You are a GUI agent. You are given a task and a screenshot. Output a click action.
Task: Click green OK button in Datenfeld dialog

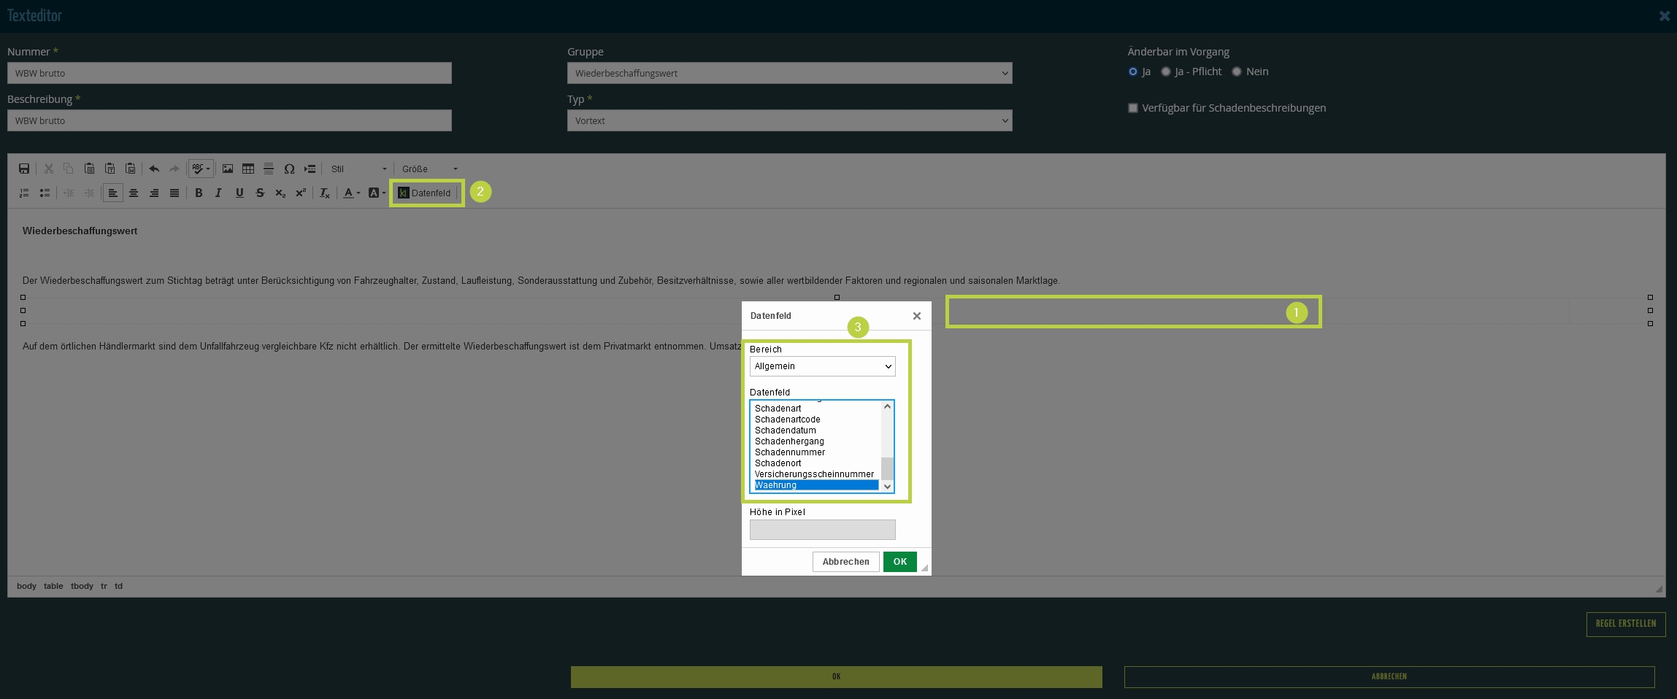899,562
